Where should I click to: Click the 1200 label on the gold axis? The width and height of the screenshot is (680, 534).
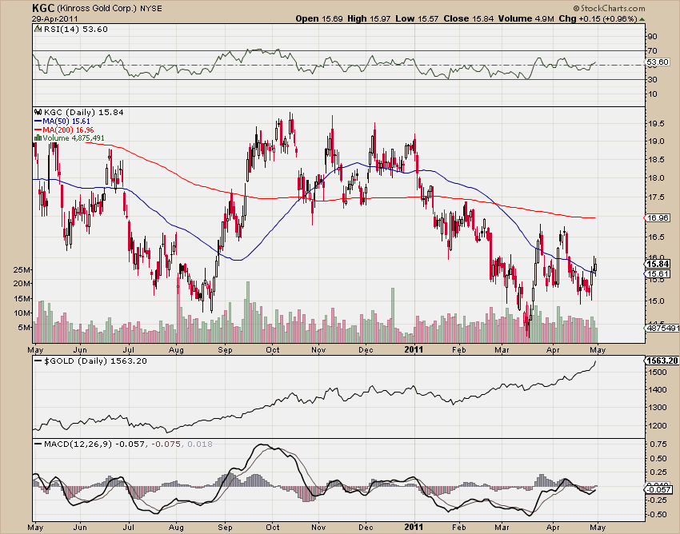[658, 425]
